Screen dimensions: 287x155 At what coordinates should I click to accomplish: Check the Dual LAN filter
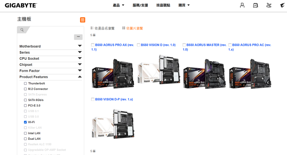tap(26, 139)
